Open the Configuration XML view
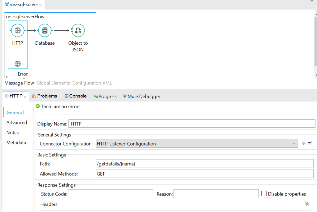 (x=92, y=83)
